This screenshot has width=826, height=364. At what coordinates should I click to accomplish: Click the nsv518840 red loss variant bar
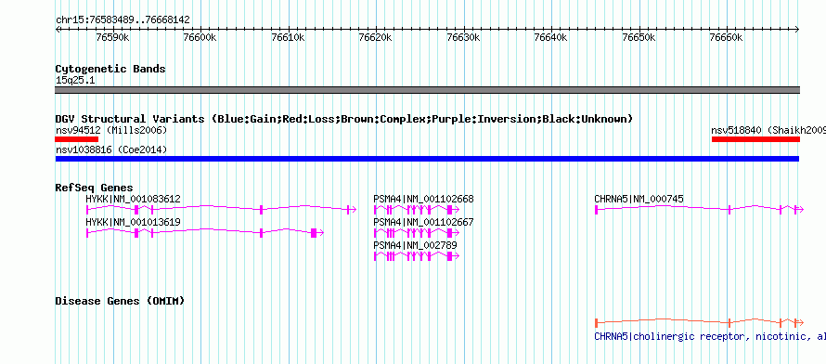(x=755, y=139)
